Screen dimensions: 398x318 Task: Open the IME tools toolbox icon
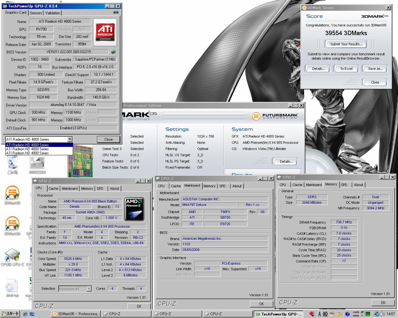pyautogui.click(x=339, y=314)
